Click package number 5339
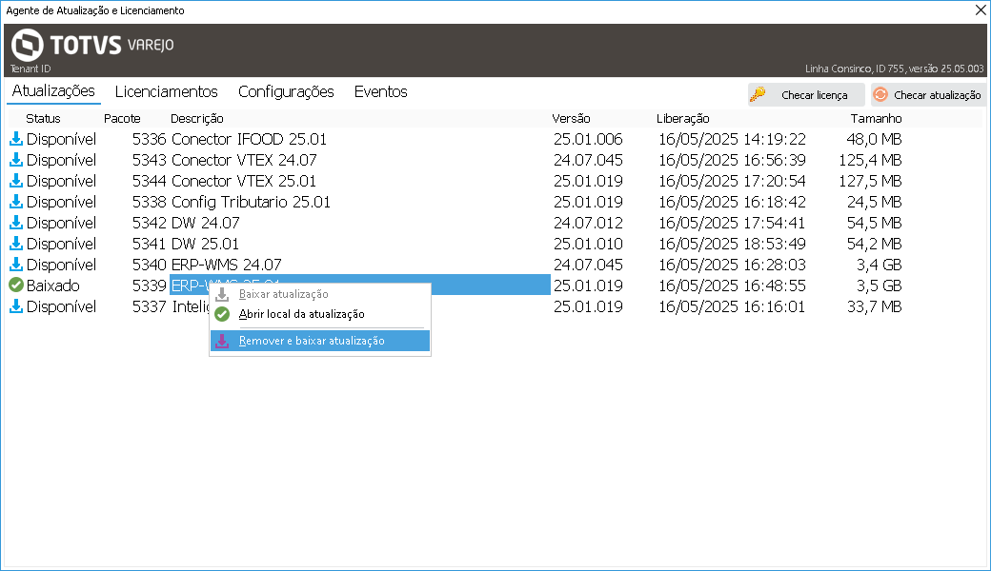Image resolution: width=991 pixels, height=571 pixels. (150, 285)
